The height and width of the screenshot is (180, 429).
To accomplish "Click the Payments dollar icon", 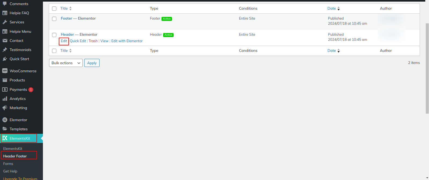I will [5, 89].
